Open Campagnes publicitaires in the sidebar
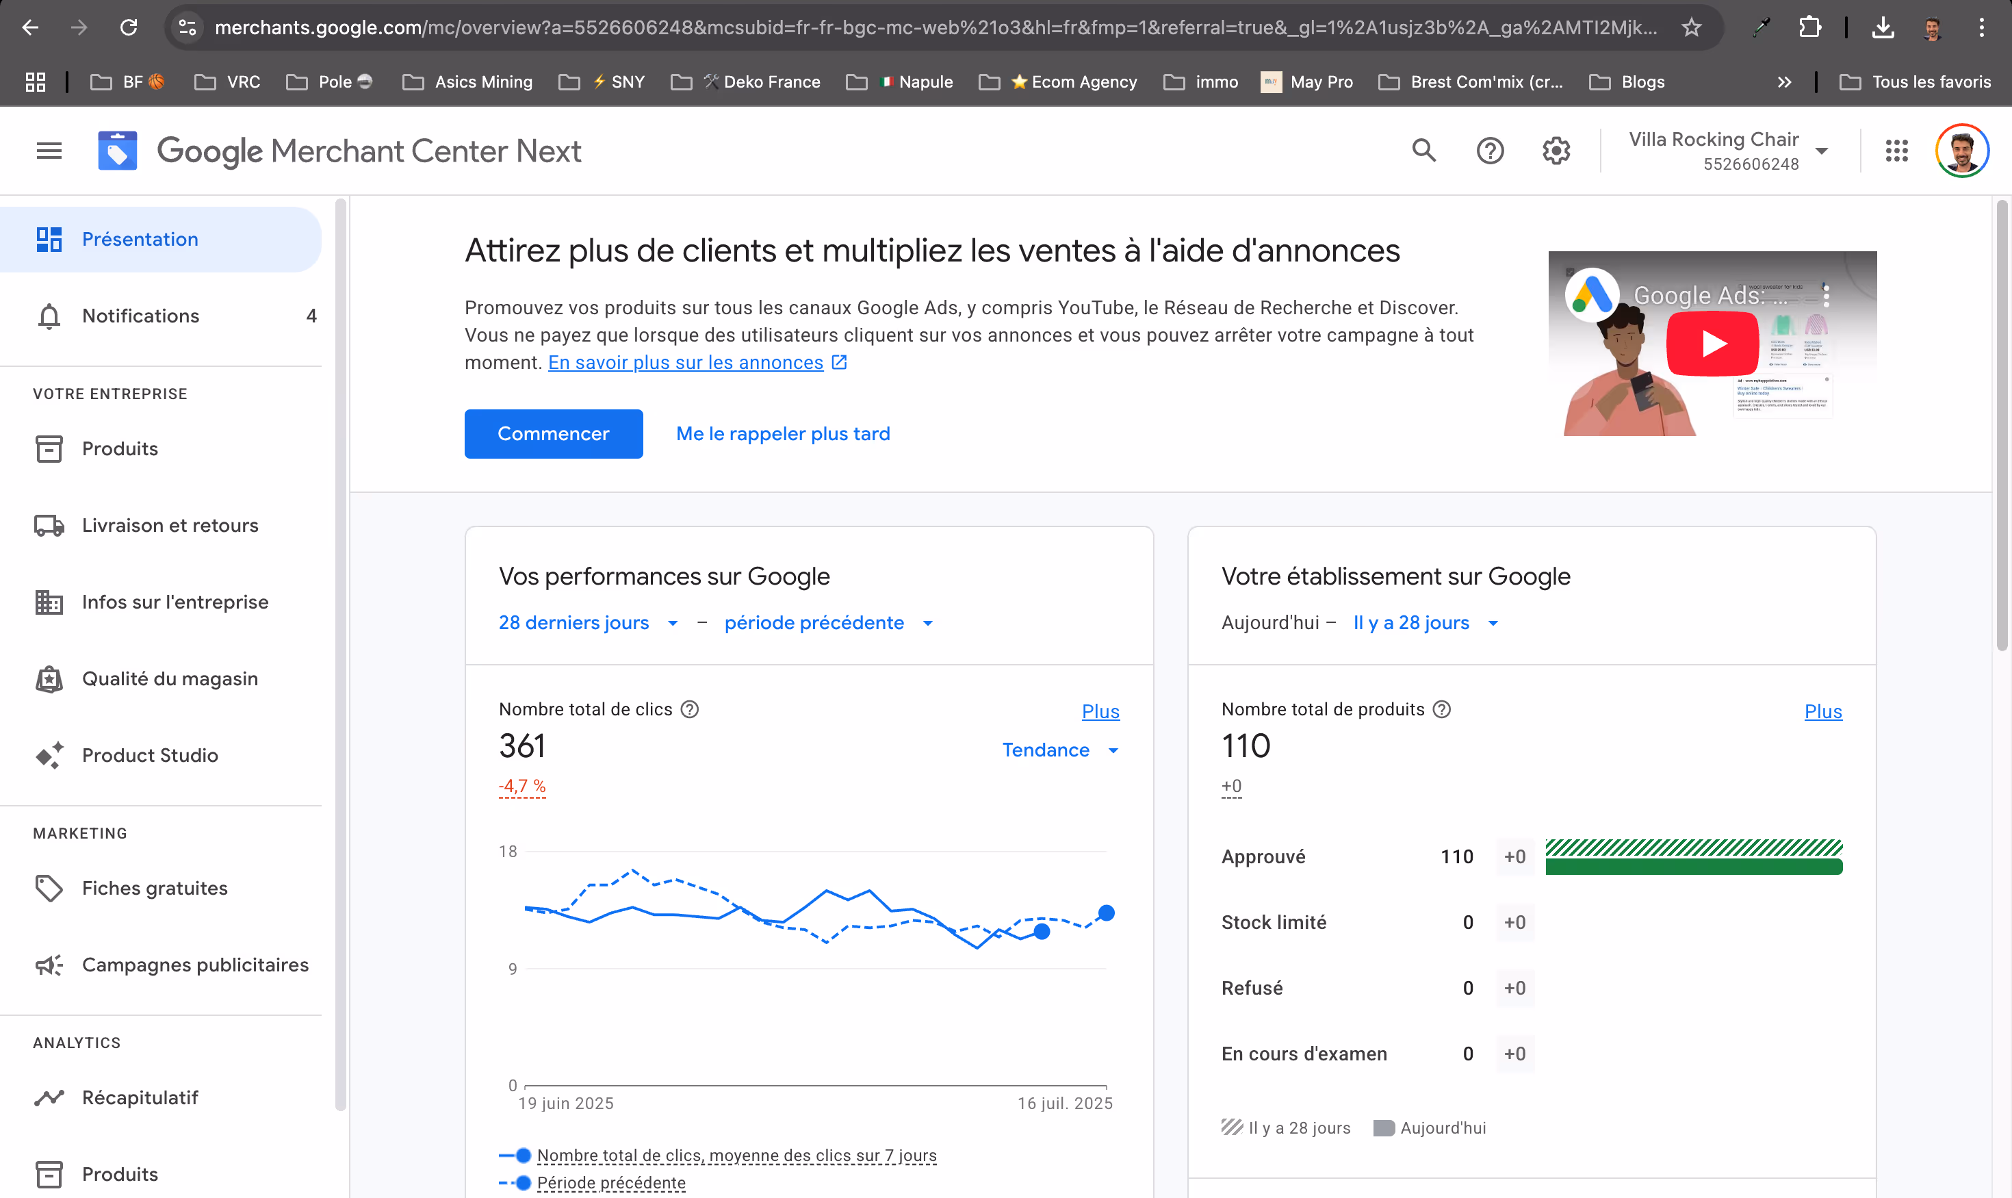This screenshot has height=1198, width=2012. click(194, 965)
